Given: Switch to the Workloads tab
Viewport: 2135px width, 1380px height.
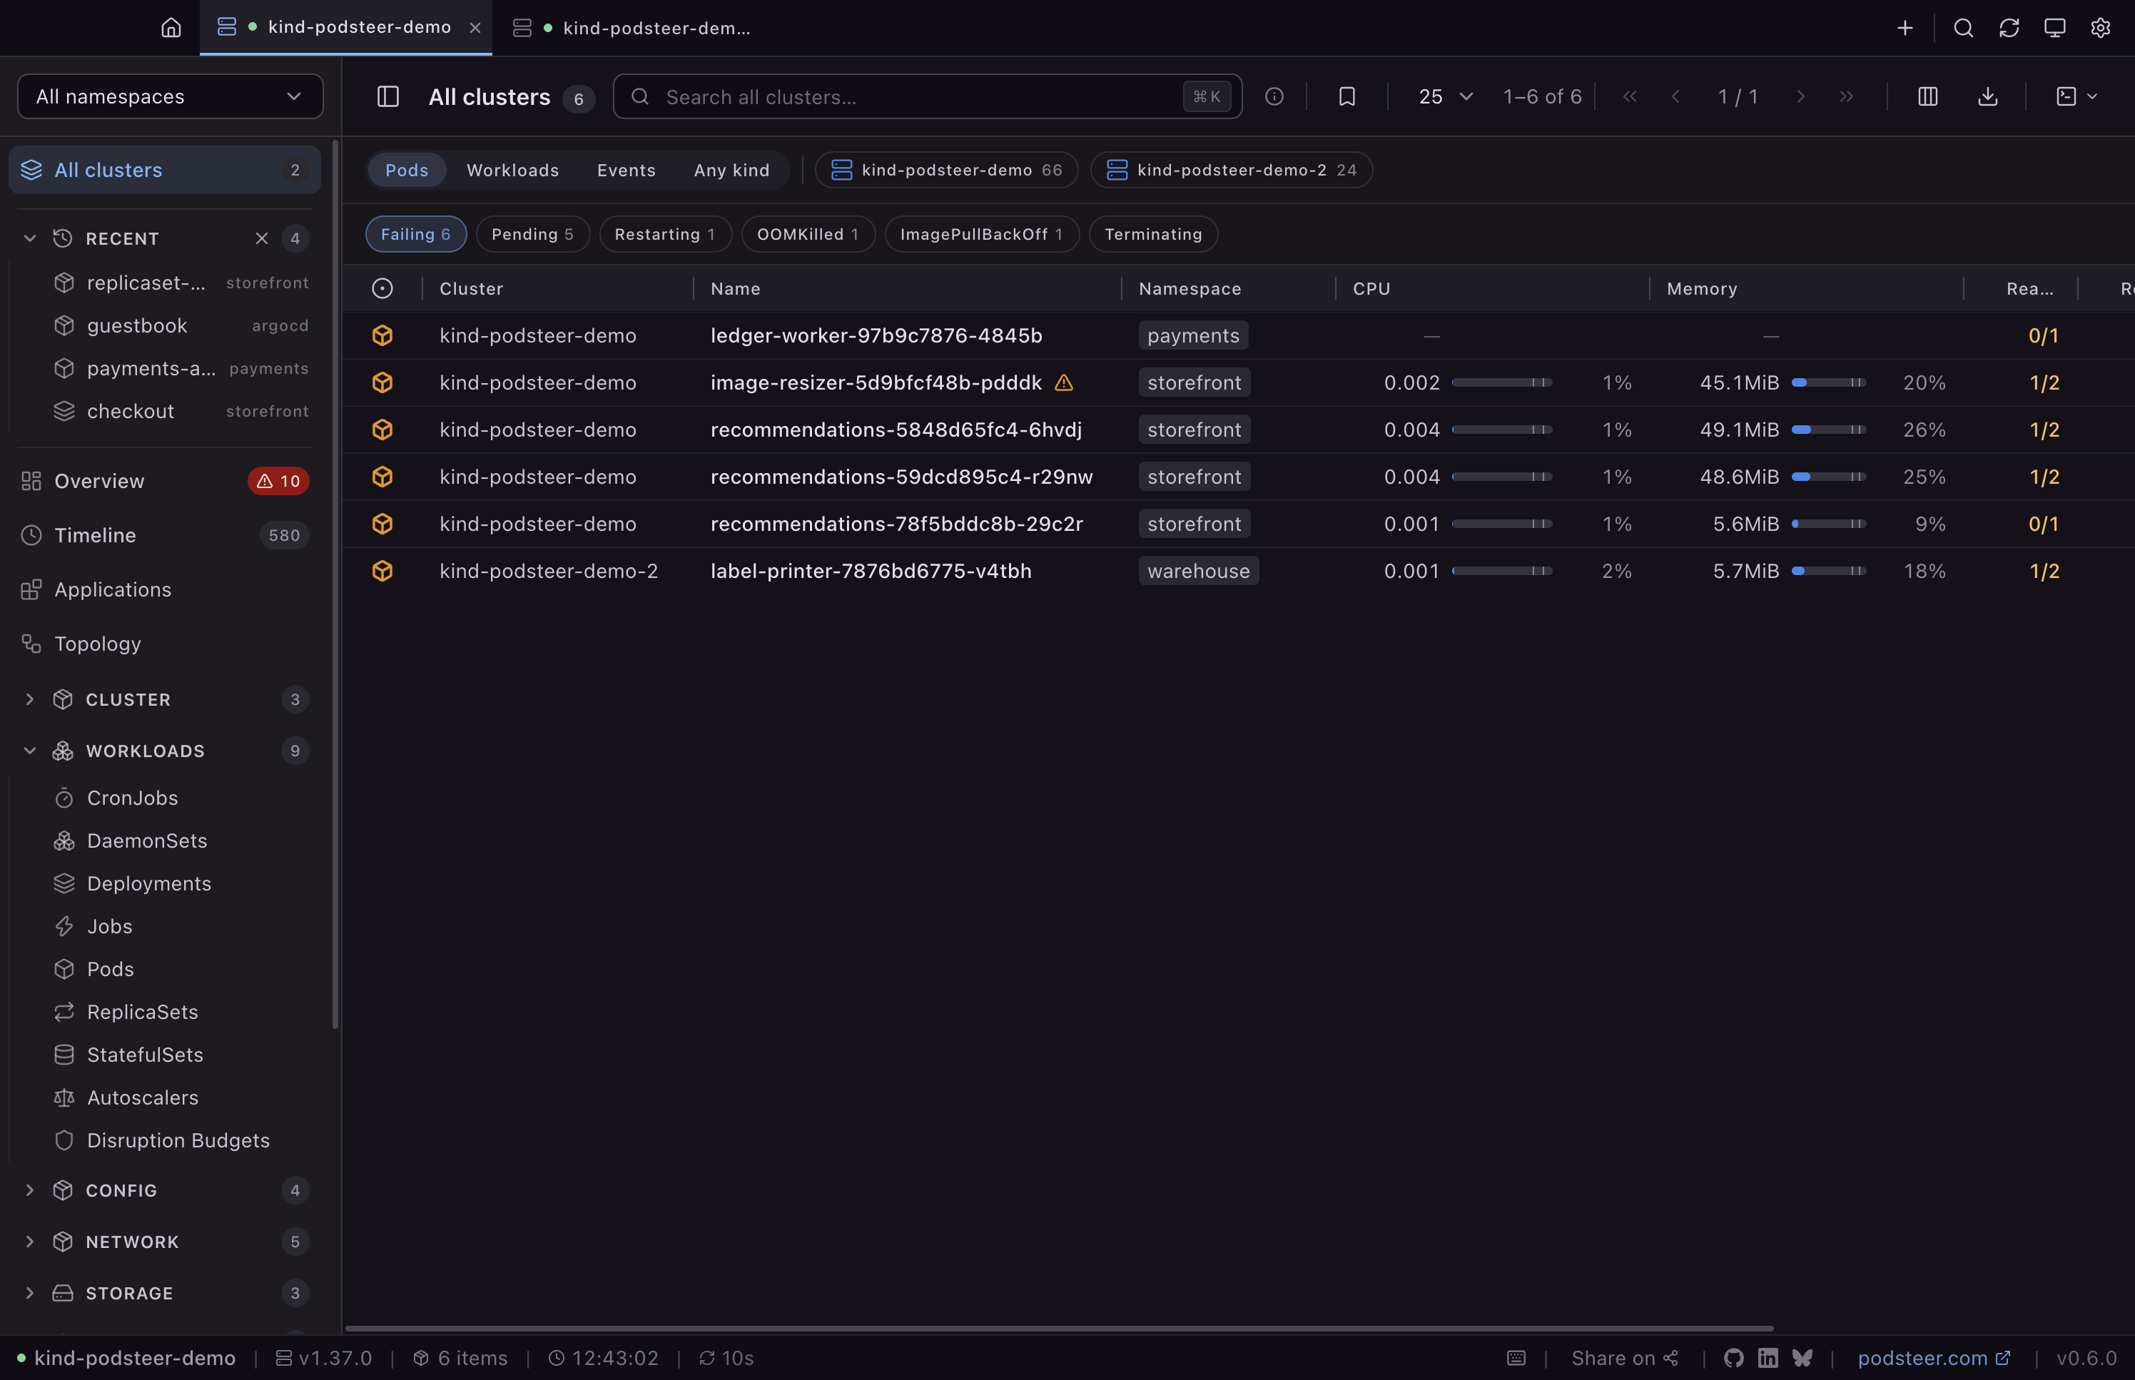Looking at the screenshot, I should coord(512,171).
